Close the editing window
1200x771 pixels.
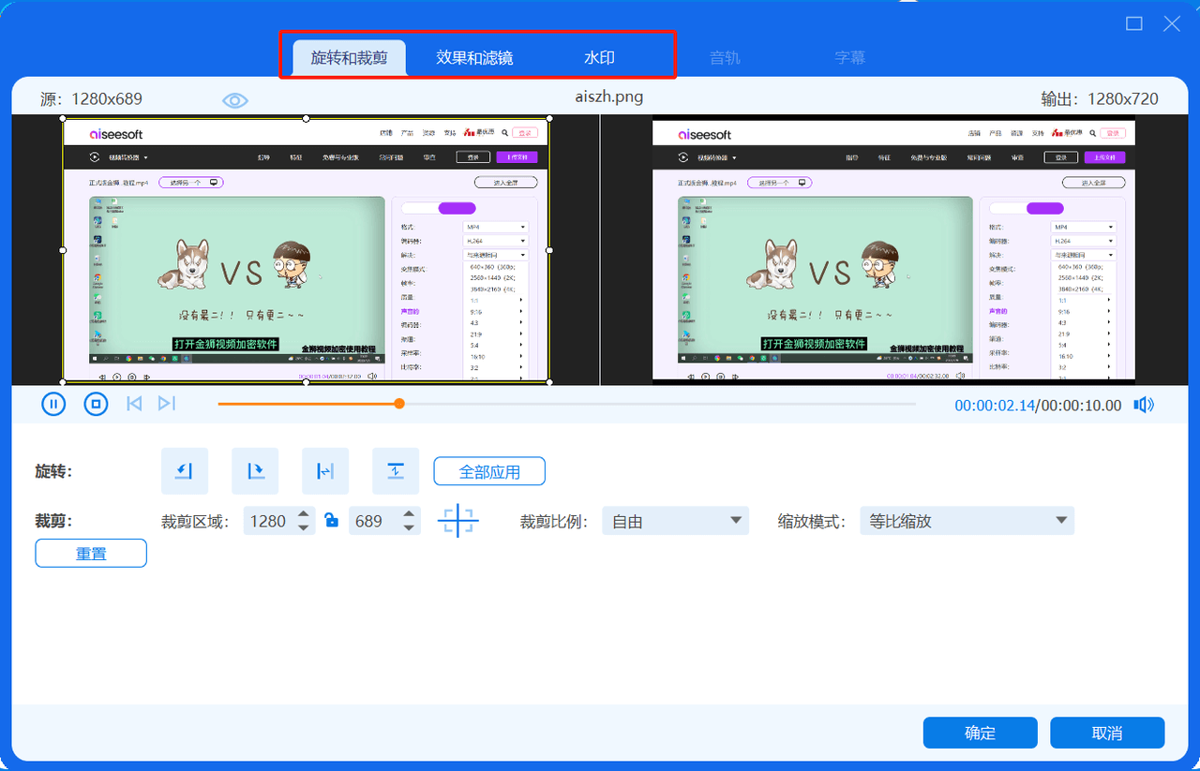1172,23
